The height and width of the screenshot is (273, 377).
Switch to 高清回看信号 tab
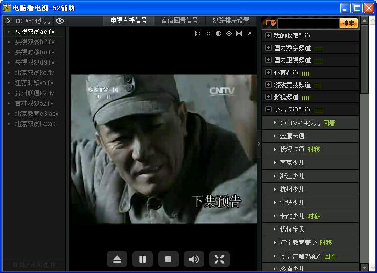click(x=180, y=20)
